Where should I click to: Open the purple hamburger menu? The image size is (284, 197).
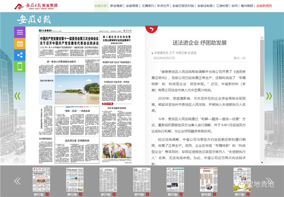click(x=20, y=32)
